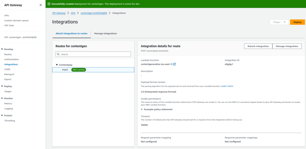The image size is (306, 149).
Task: Open Stages under Deploy
Action: coord(8,91)
